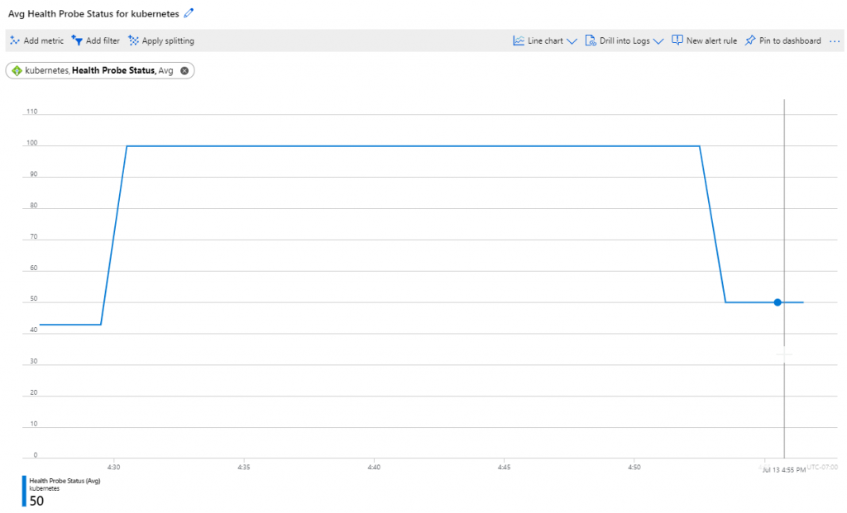Click the kubernetes text under the legend
The image size is (847, 513).
(x=45, y=489)
